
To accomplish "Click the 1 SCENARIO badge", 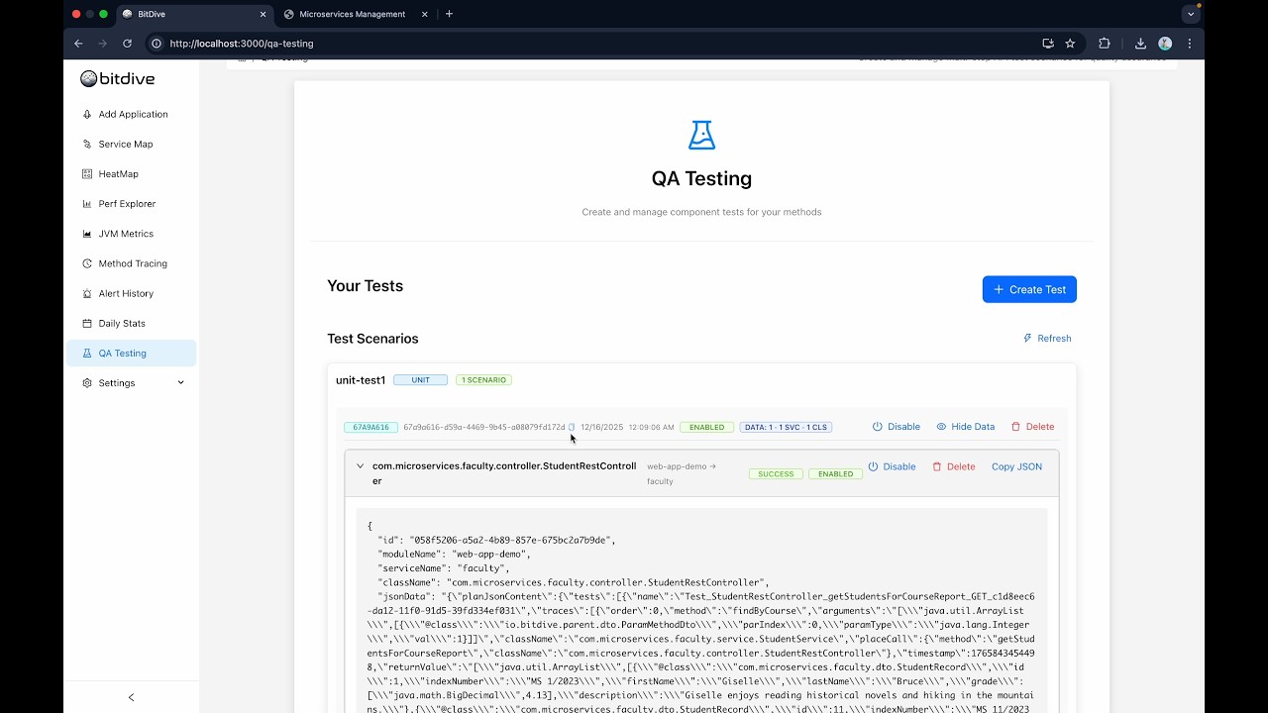I will 483,380.
